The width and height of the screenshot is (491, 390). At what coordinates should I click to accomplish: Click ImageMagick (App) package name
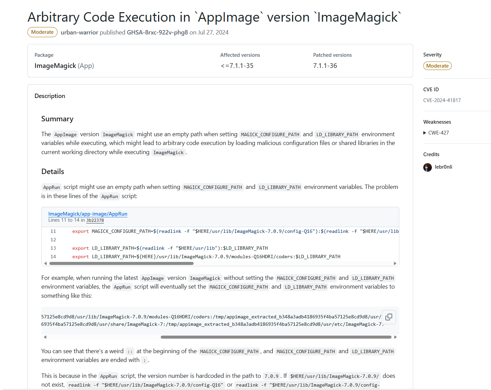pyautogui.click(x=64, y=66)
